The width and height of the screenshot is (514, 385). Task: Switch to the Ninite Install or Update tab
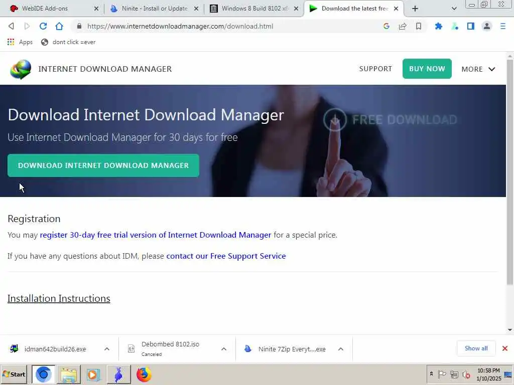[x=155, y=9]
